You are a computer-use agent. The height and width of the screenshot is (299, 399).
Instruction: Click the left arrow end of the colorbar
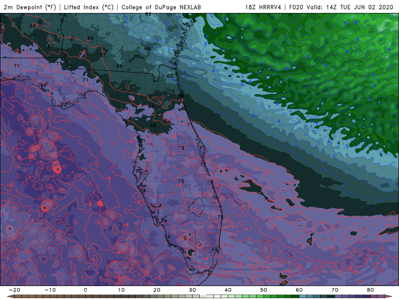pyautogui.click(x=10, y=297)
